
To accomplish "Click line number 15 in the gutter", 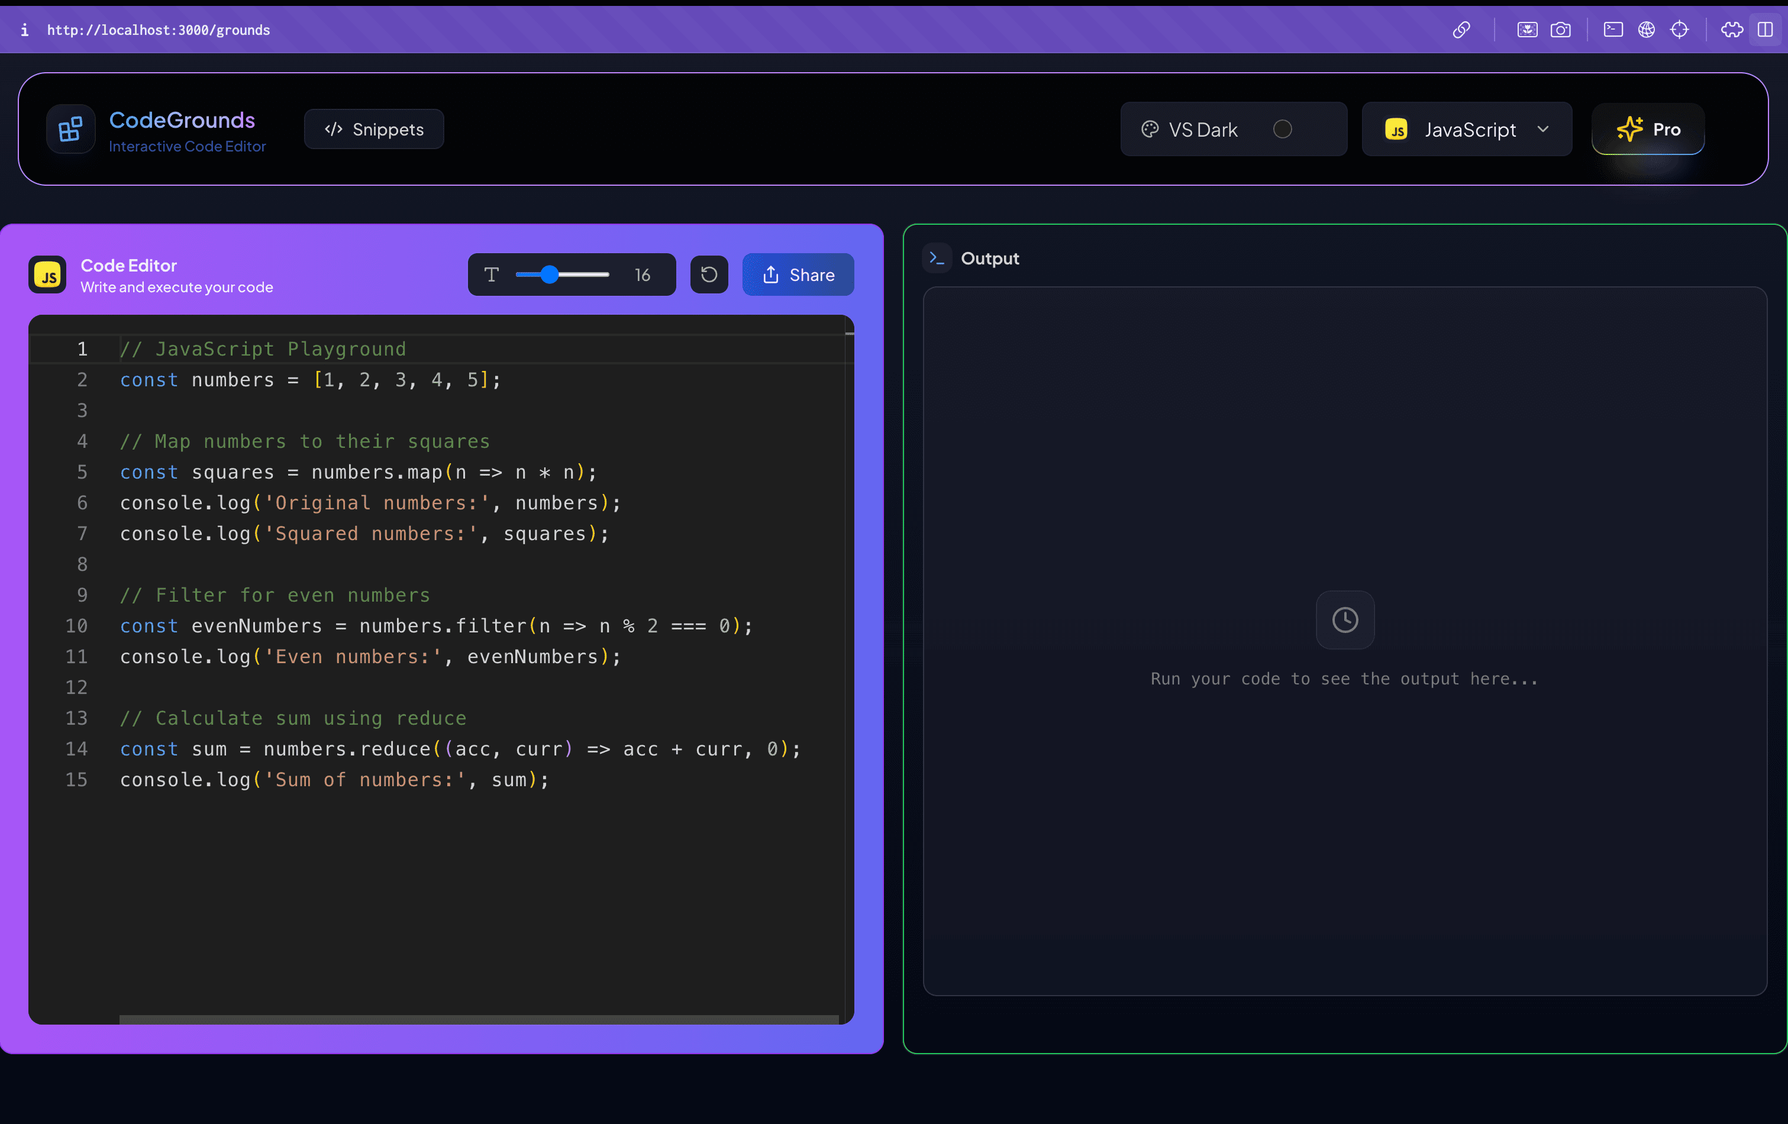I will tap(76, 780).
